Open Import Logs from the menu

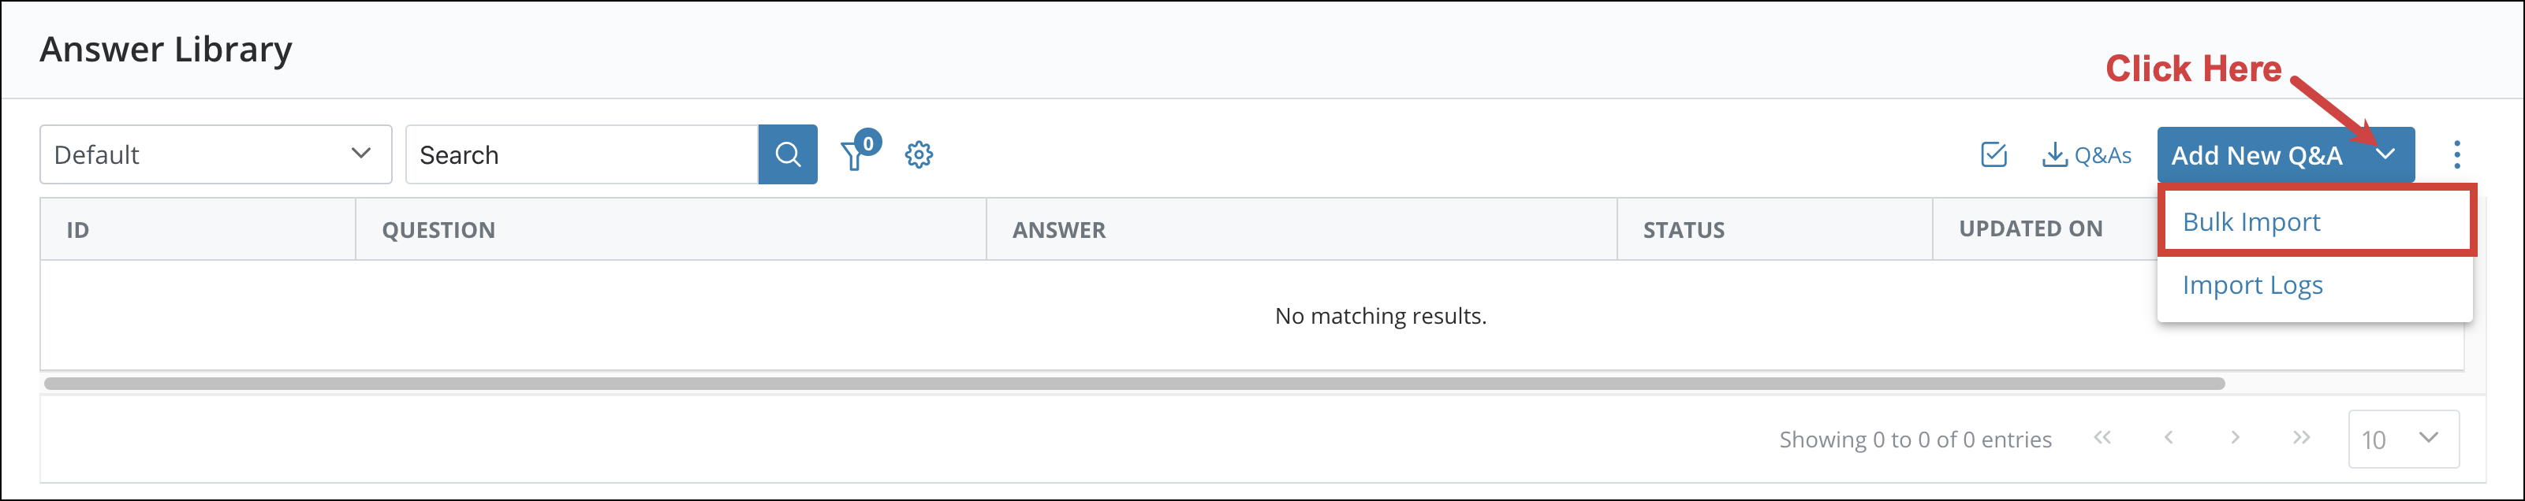[2252, 284]
